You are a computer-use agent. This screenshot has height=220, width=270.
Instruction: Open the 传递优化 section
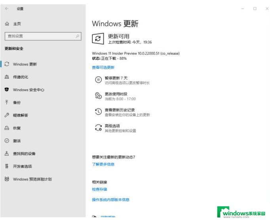pos(43,77)
